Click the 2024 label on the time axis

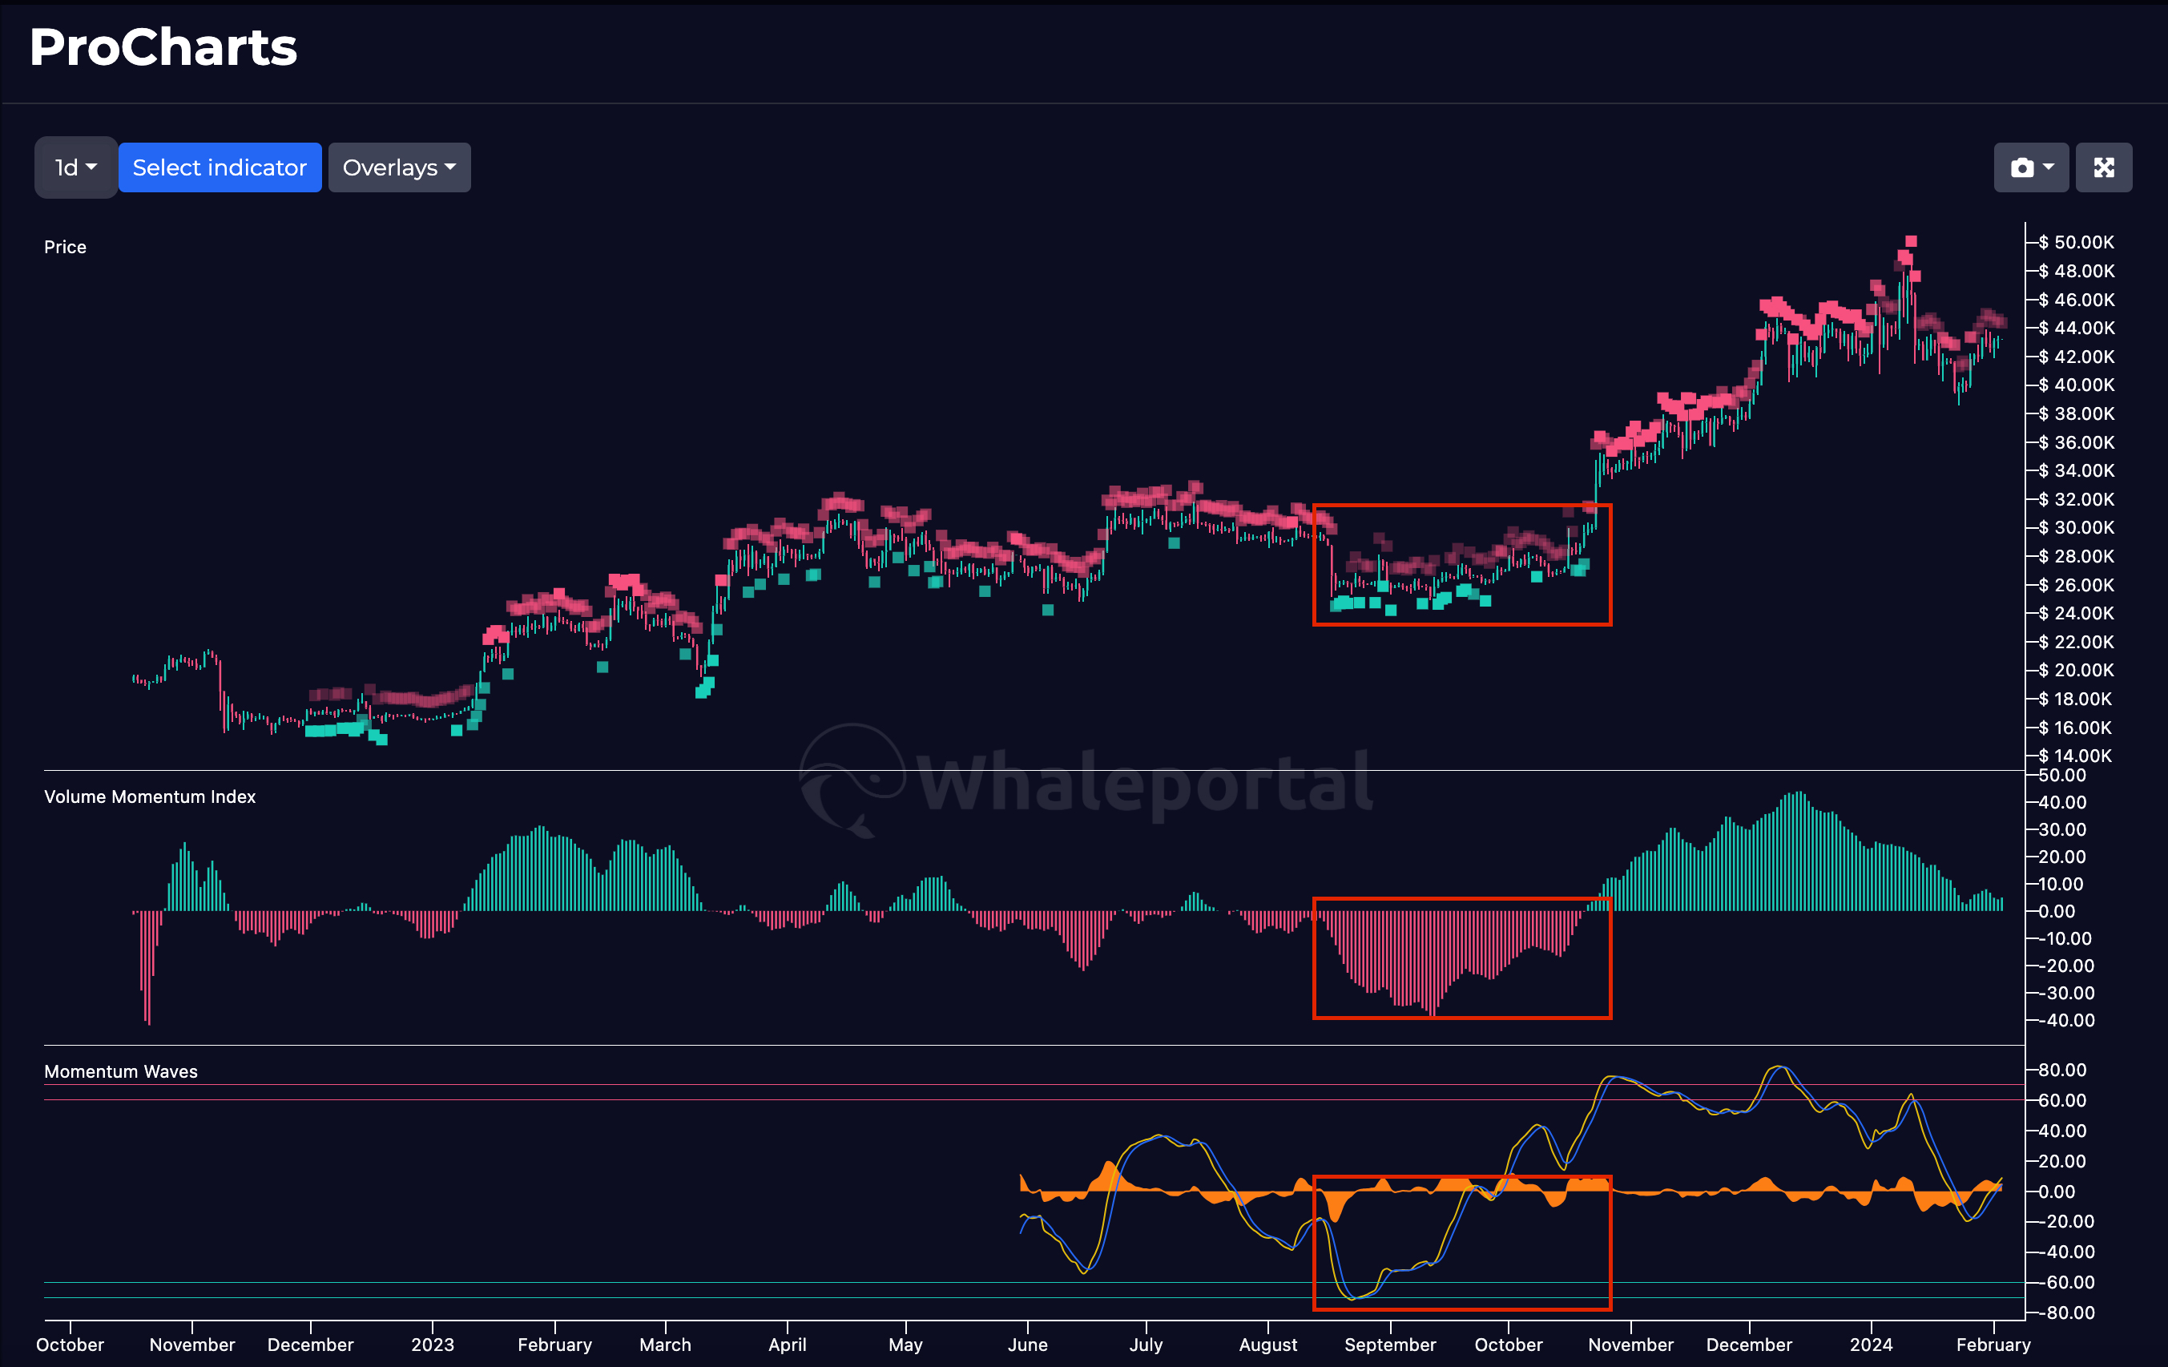pos(1871,1345)
